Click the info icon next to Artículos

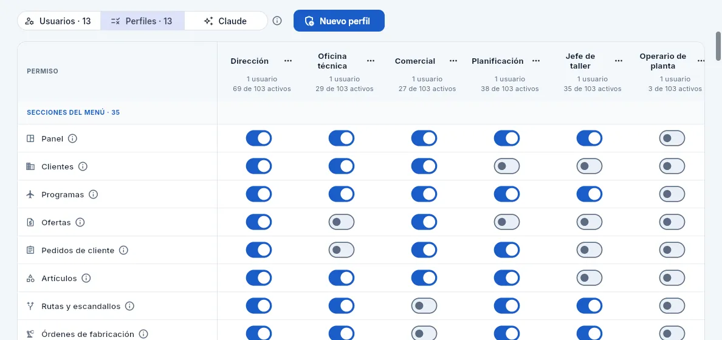pyautogui.click(x=86, y=278)
